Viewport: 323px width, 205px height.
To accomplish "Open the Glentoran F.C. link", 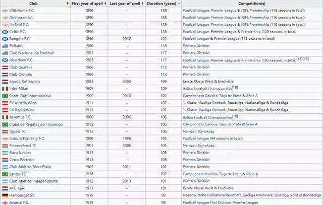I will click(x=21, y=18).
